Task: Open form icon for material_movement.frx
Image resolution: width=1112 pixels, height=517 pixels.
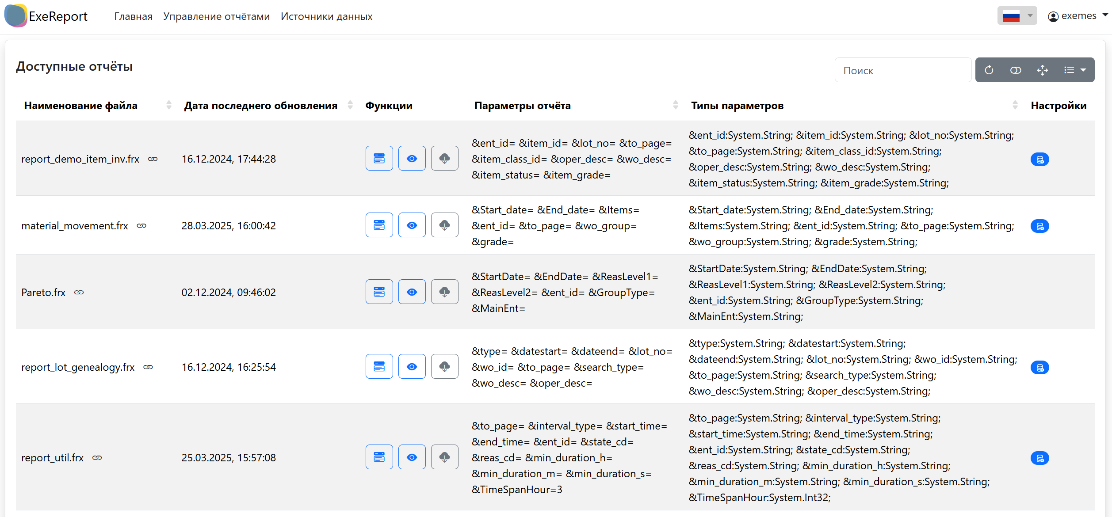Action: coord(379,225)
